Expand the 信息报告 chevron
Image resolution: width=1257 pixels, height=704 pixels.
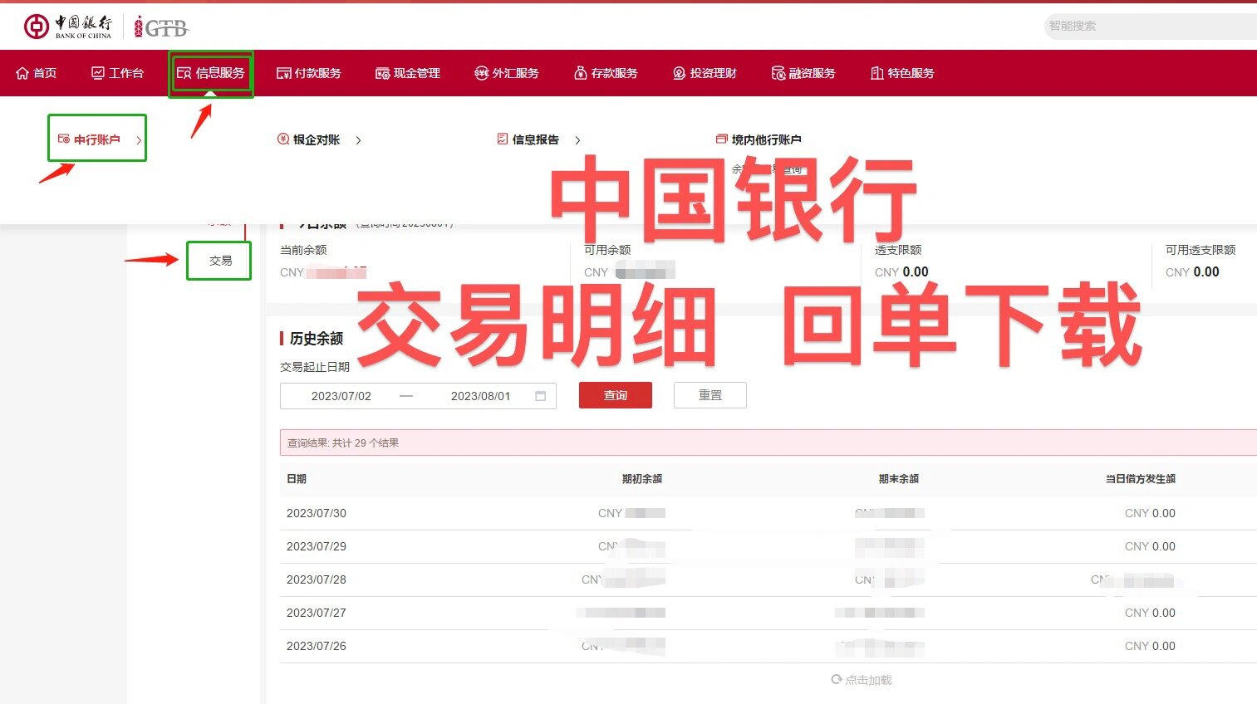(x=577, y=140)
